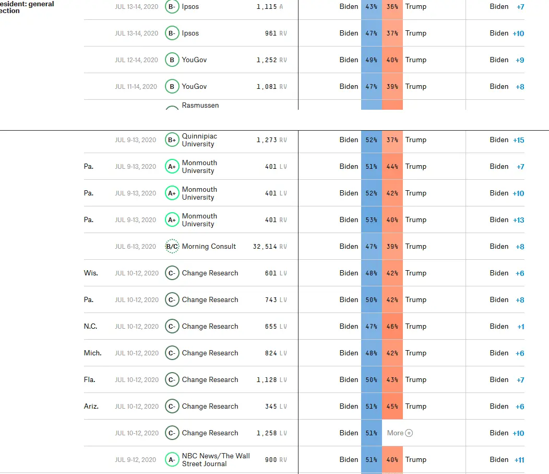
Task: Click the C- grade badge in the Ariz. row
Action: (172, 407)
